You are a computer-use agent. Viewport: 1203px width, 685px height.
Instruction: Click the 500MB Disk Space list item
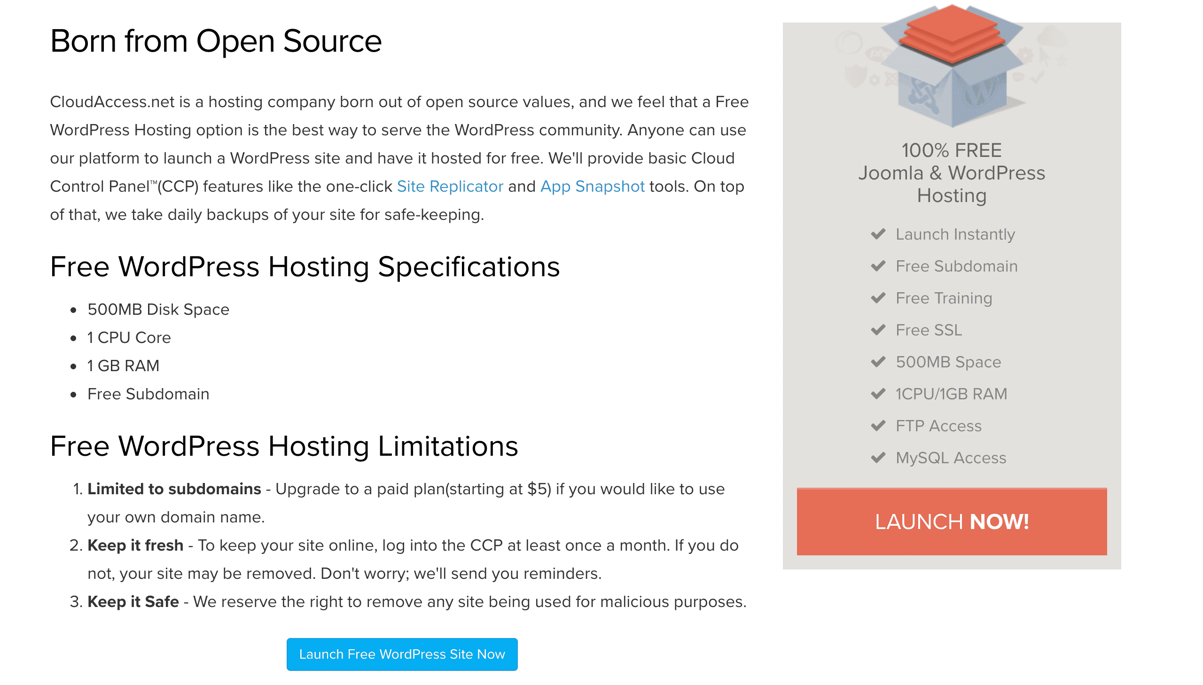pos(158,310)
